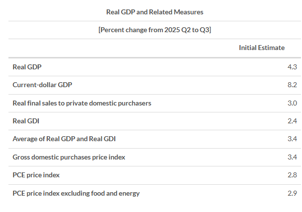Select the 8.2 value for Current-dollar GDP
302x212 pixels.
(292, 85)
